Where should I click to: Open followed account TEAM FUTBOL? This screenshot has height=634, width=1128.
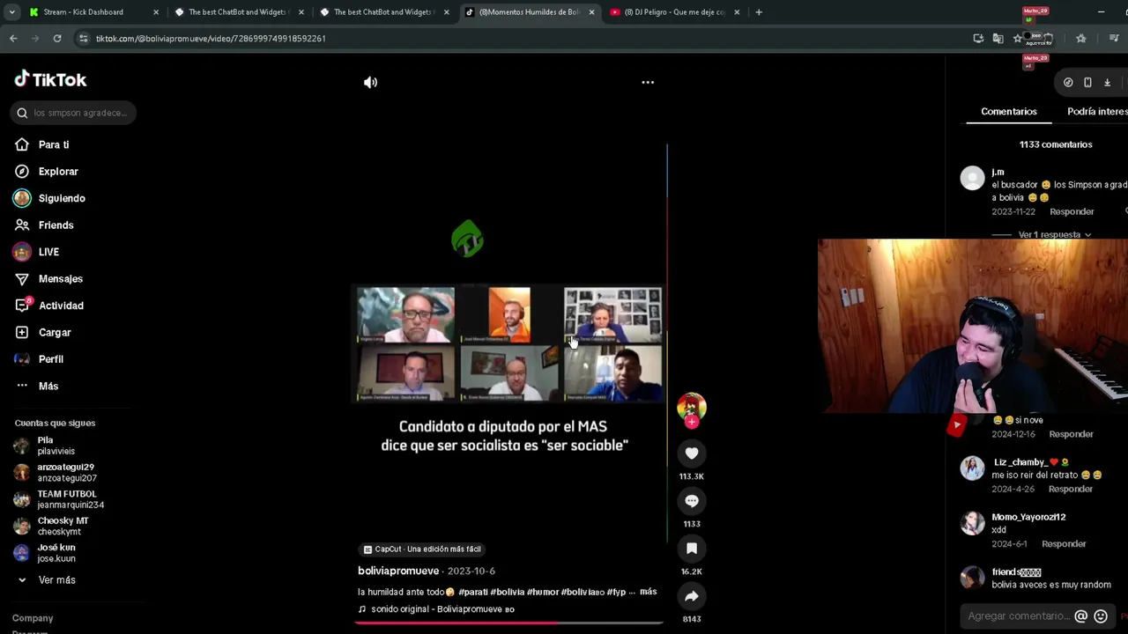tap(70, 499)
